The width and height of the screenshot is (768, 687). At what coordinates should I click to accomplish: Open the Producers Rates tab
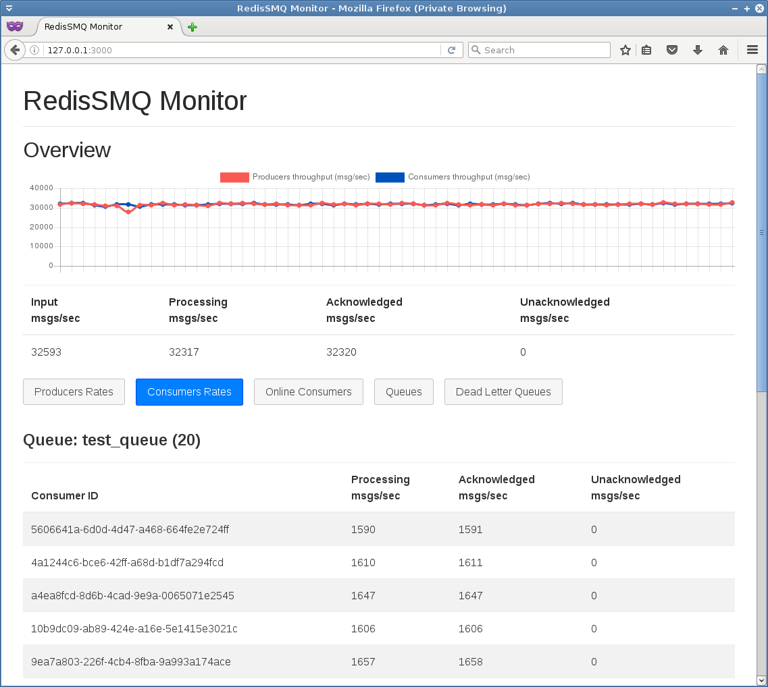tap(74, 392)
